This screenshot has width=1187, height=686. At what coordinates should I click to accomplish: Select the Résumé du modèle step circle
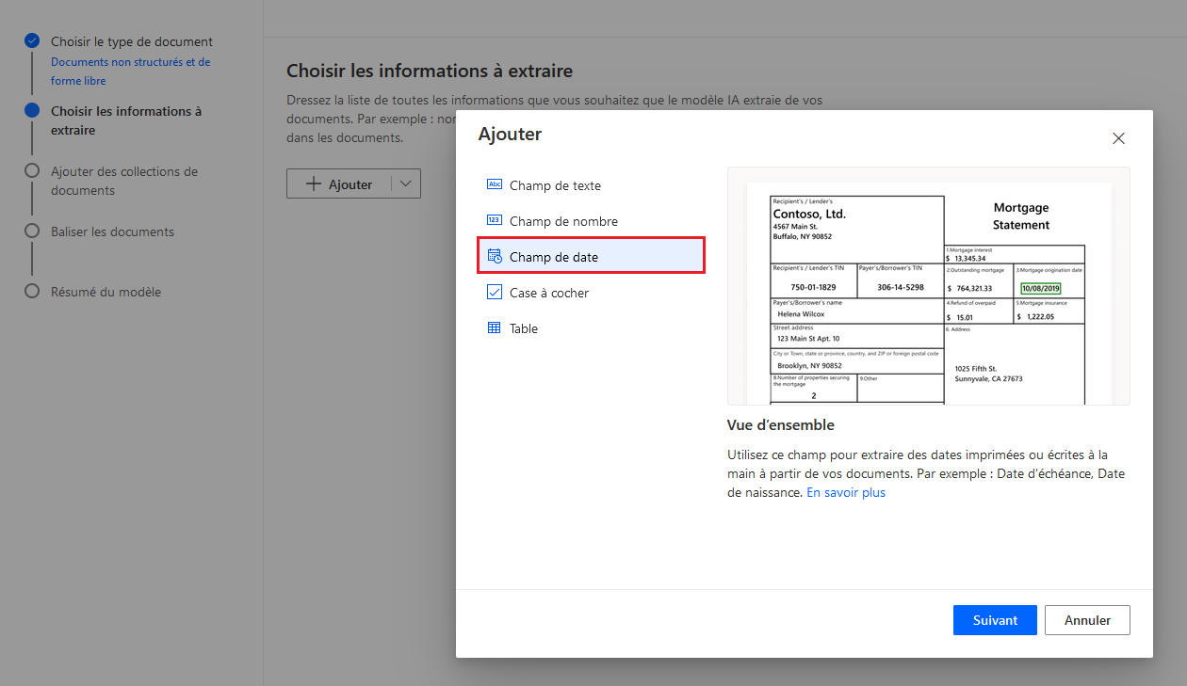tap(32, 291)
